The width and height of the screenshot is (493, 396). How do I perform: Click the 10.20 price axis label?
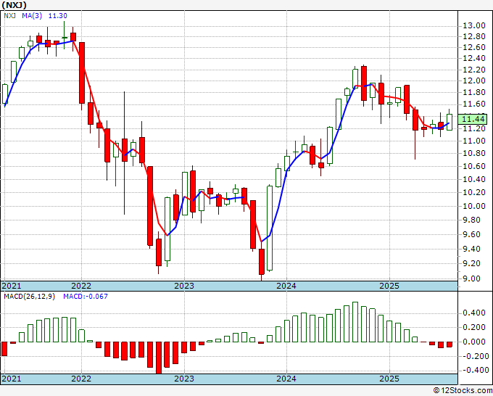(x=474, y=192)
